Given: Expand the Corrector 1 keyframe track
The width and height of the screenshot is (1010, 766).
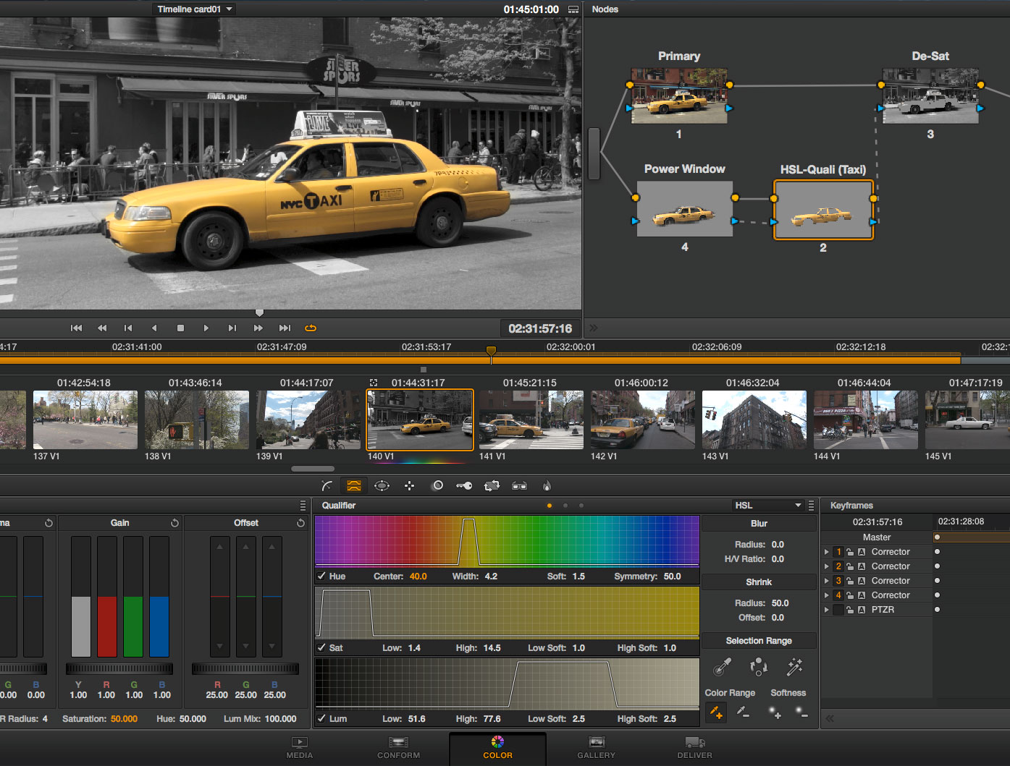Looking at the screenshot, I should [827, 551].
